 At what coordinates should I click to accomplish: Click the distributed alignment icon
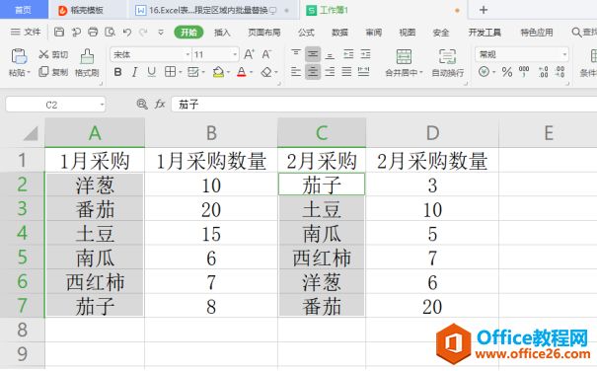pyautogui.click(x=363, y=71)
